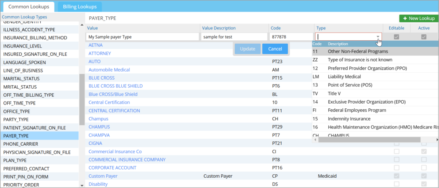The image size is (439, 188).
Task: Click the sidebar scroll down arrow
Action: pos(82,185)
